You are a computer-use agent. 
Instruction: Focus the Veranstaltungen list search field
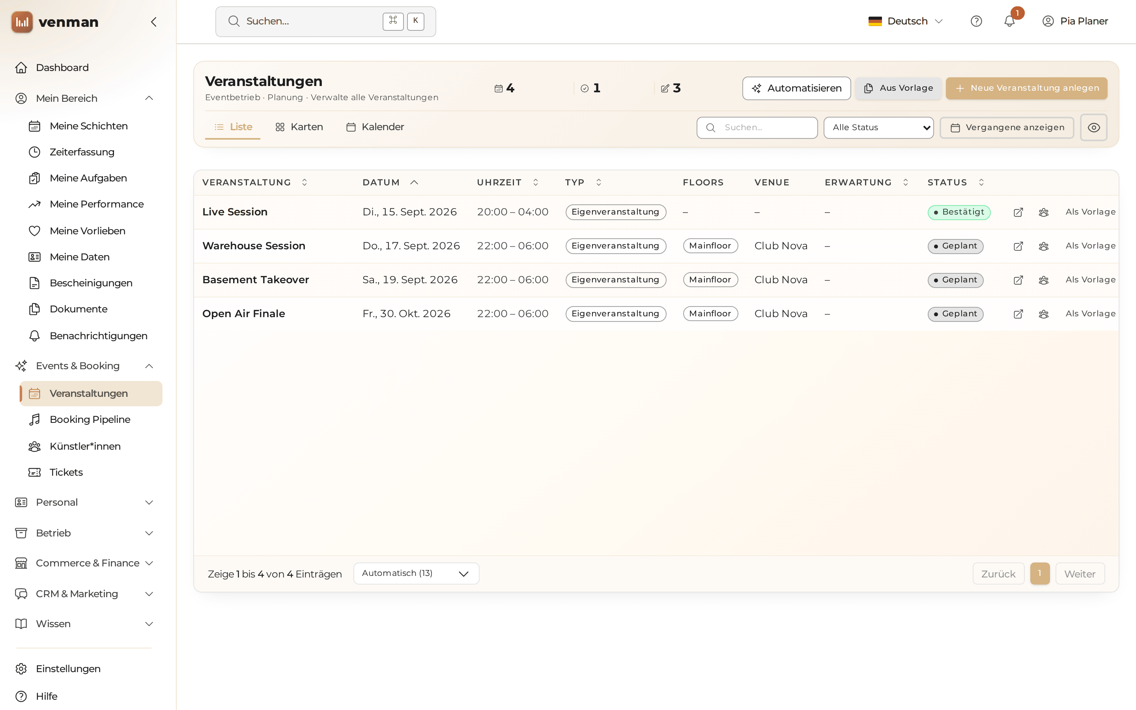click(x=757, y=127)
